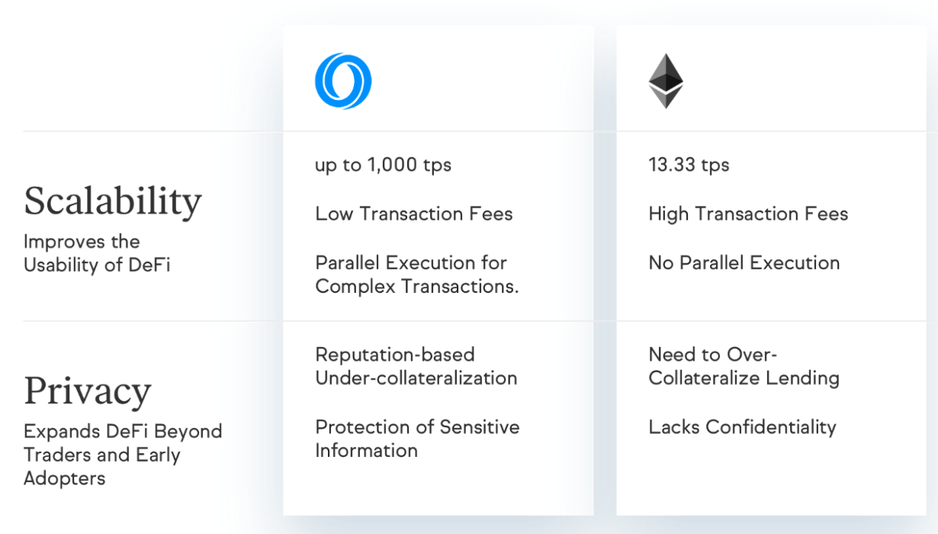This screenshot has width=938, height=534.
Task: Click "Expands DeFi Beyond Traders" subtitle text
Action: pyautogui.click(x=122, y=442)
